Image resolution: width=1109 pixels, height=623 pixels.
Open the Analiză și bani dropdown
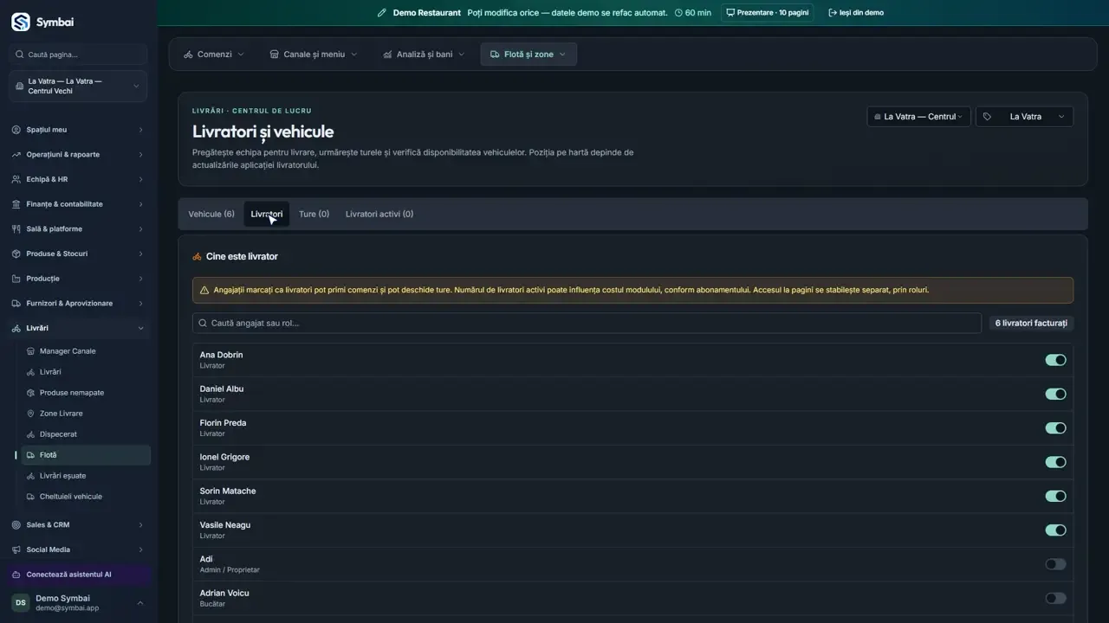pyautogui.click(x=424, y=55)
